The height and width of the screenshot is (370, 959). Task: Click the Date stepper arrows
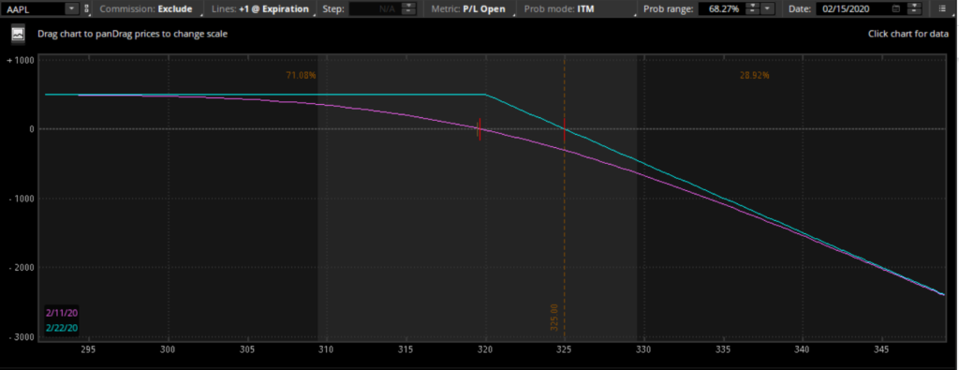click(x=914, y=9)
